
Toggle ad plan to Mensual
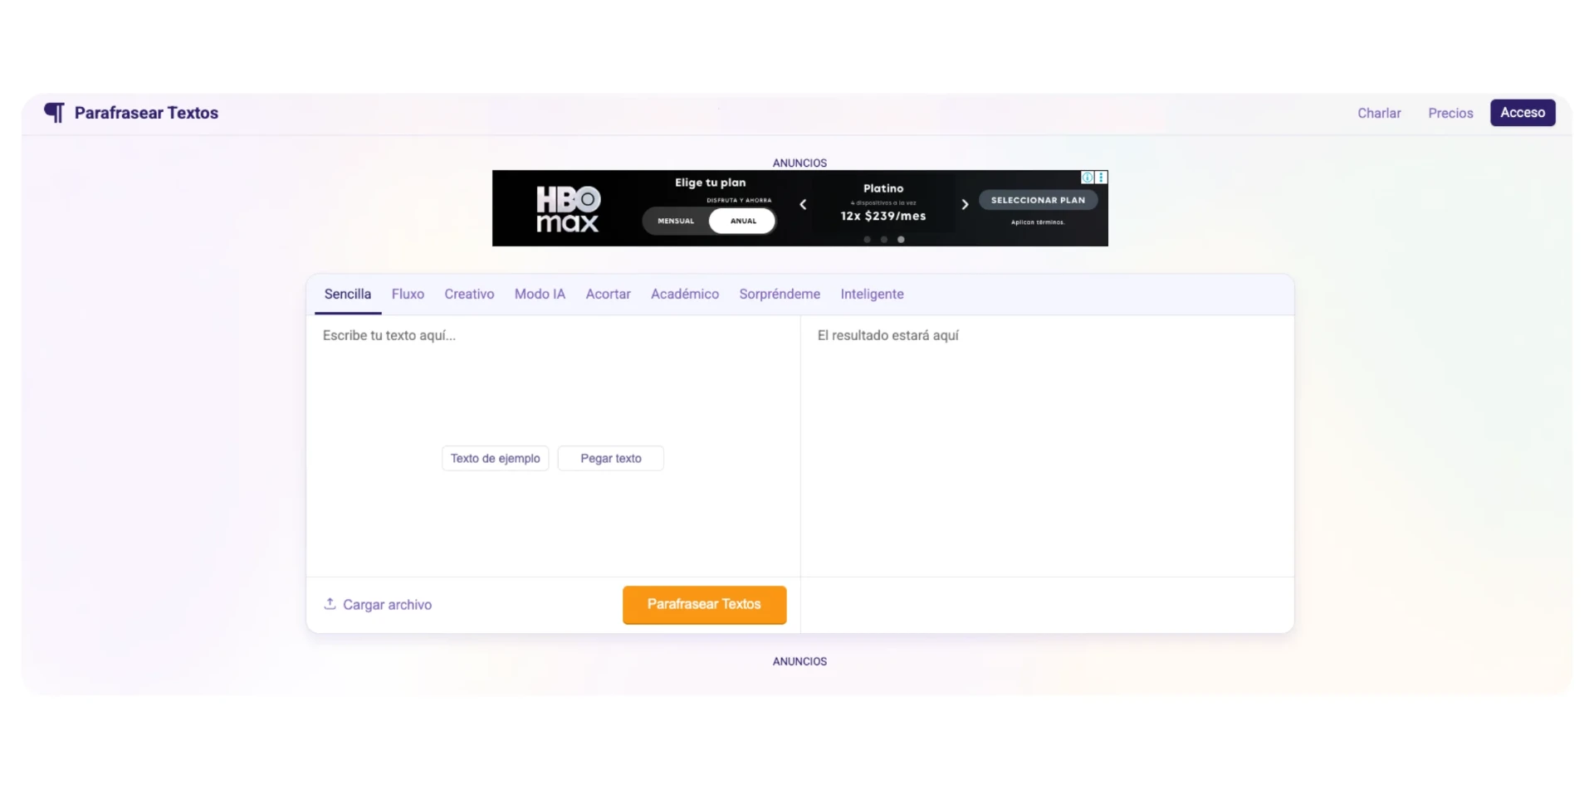(676, 222)
